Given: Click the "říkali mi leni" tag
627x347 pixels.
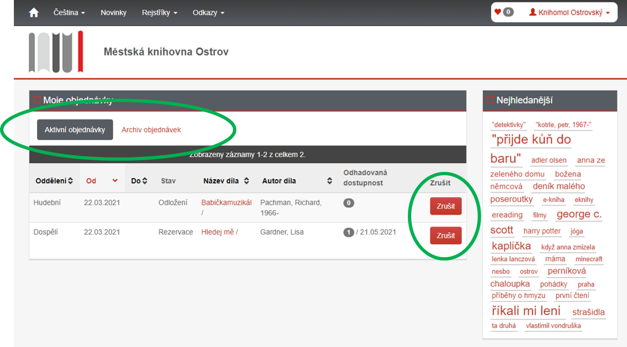Looking at the screenshot, I should [x=526, y=311].
